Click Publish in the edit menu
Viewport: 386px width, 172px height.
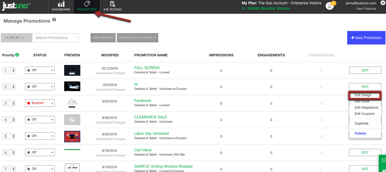(x=360, y=133)
